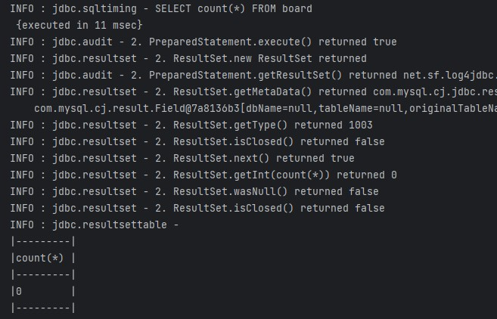497x319 pixels.
Task: Click the com.mysql.cj.result.Field@7a8136b3 text
Action: pyautogui.click(x=137, y=108)
